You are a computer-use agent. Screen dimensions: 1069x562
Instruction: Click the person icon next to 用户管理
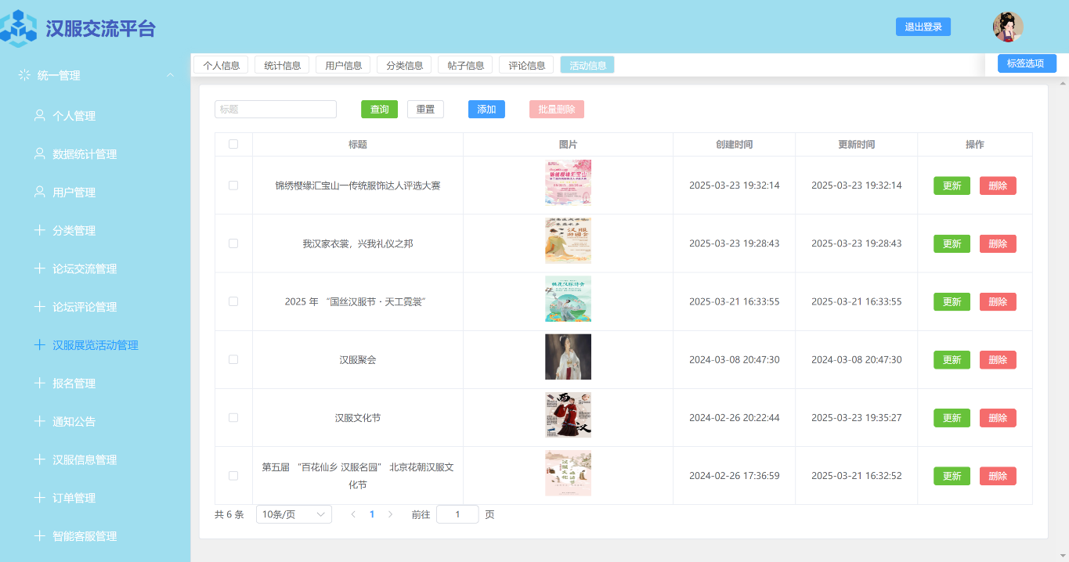[39, 192]
